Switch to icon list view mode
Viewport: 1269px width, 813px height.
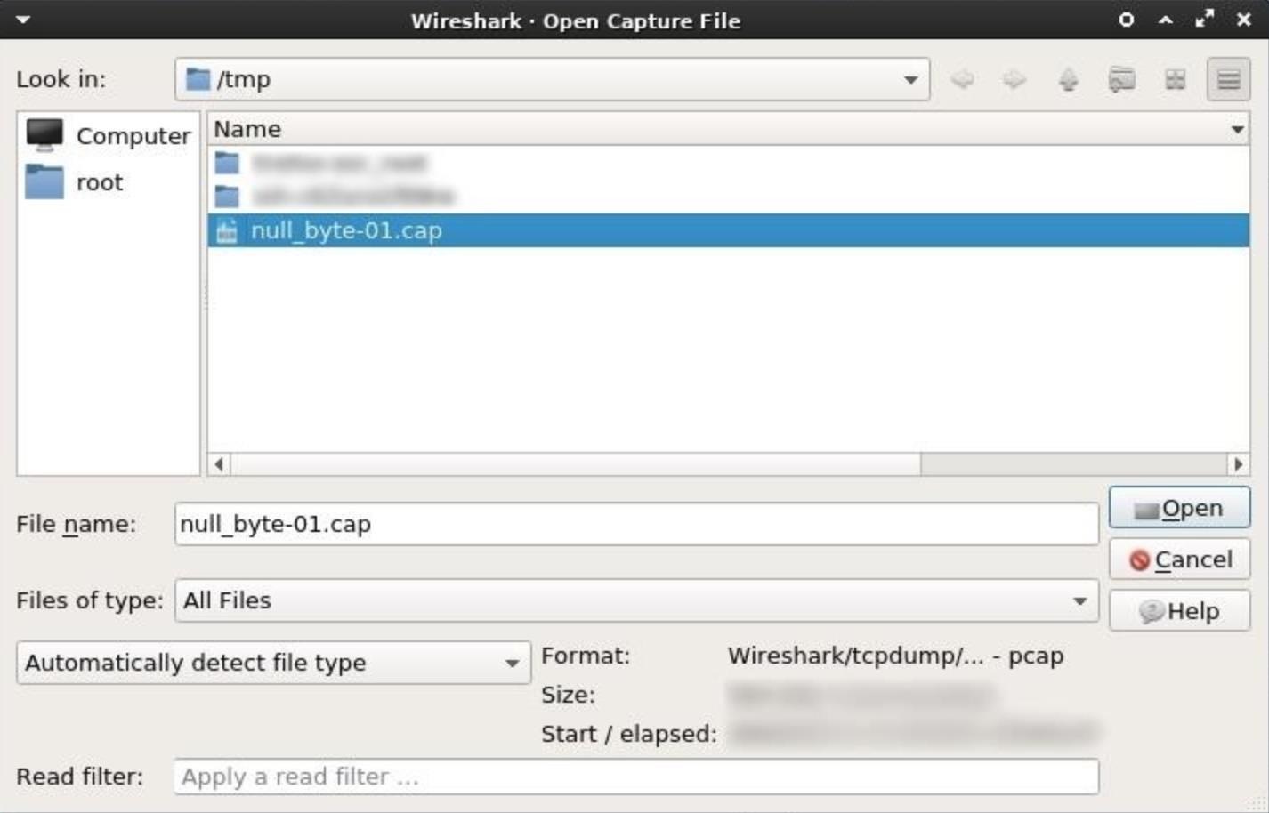[x=1175, y=80]
